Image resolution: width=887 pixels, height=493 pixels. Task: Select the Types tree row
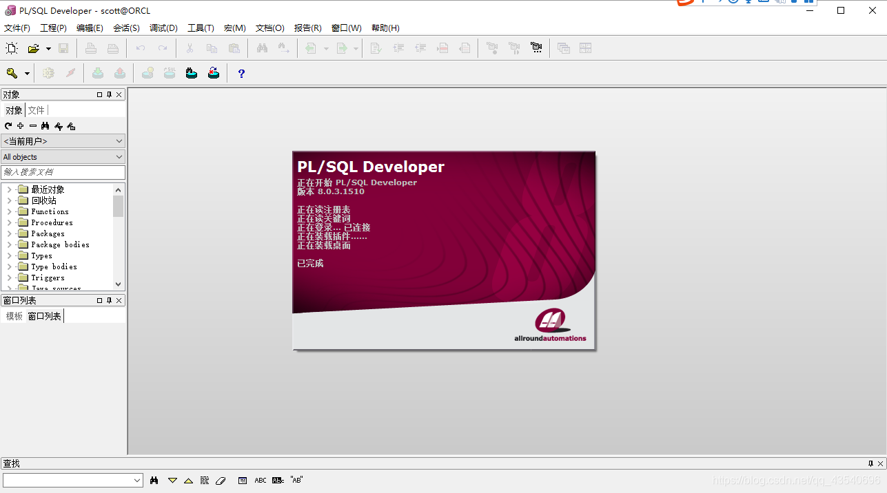coord(41,255)
